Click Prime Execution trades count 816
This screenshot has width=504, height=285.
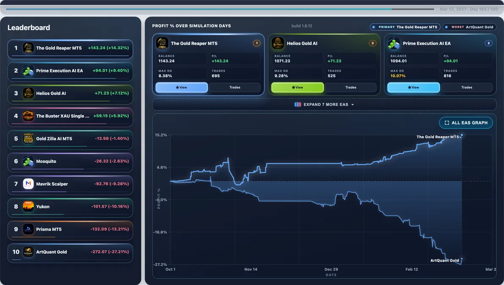click(447, 76)
